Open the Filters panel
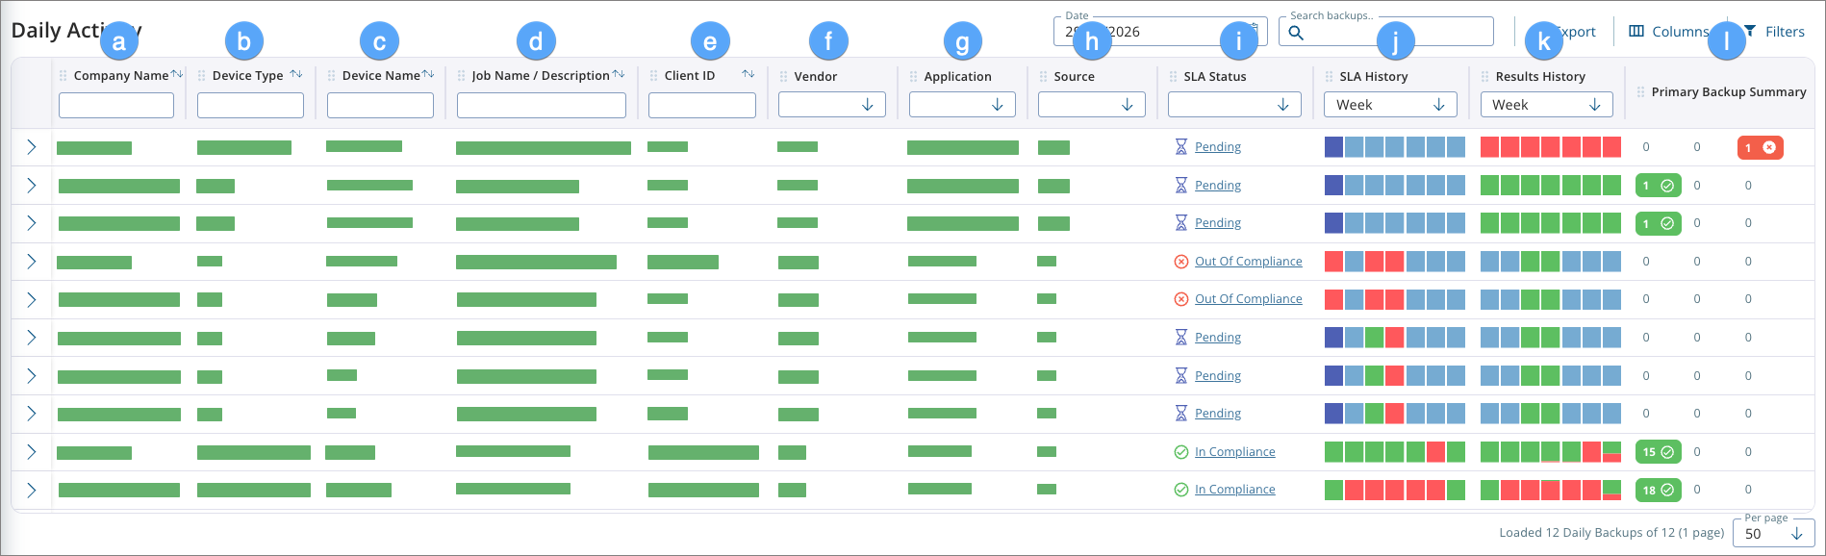Image resolution: width=1826 pixels, height=556 pixels. point(1775,32)
